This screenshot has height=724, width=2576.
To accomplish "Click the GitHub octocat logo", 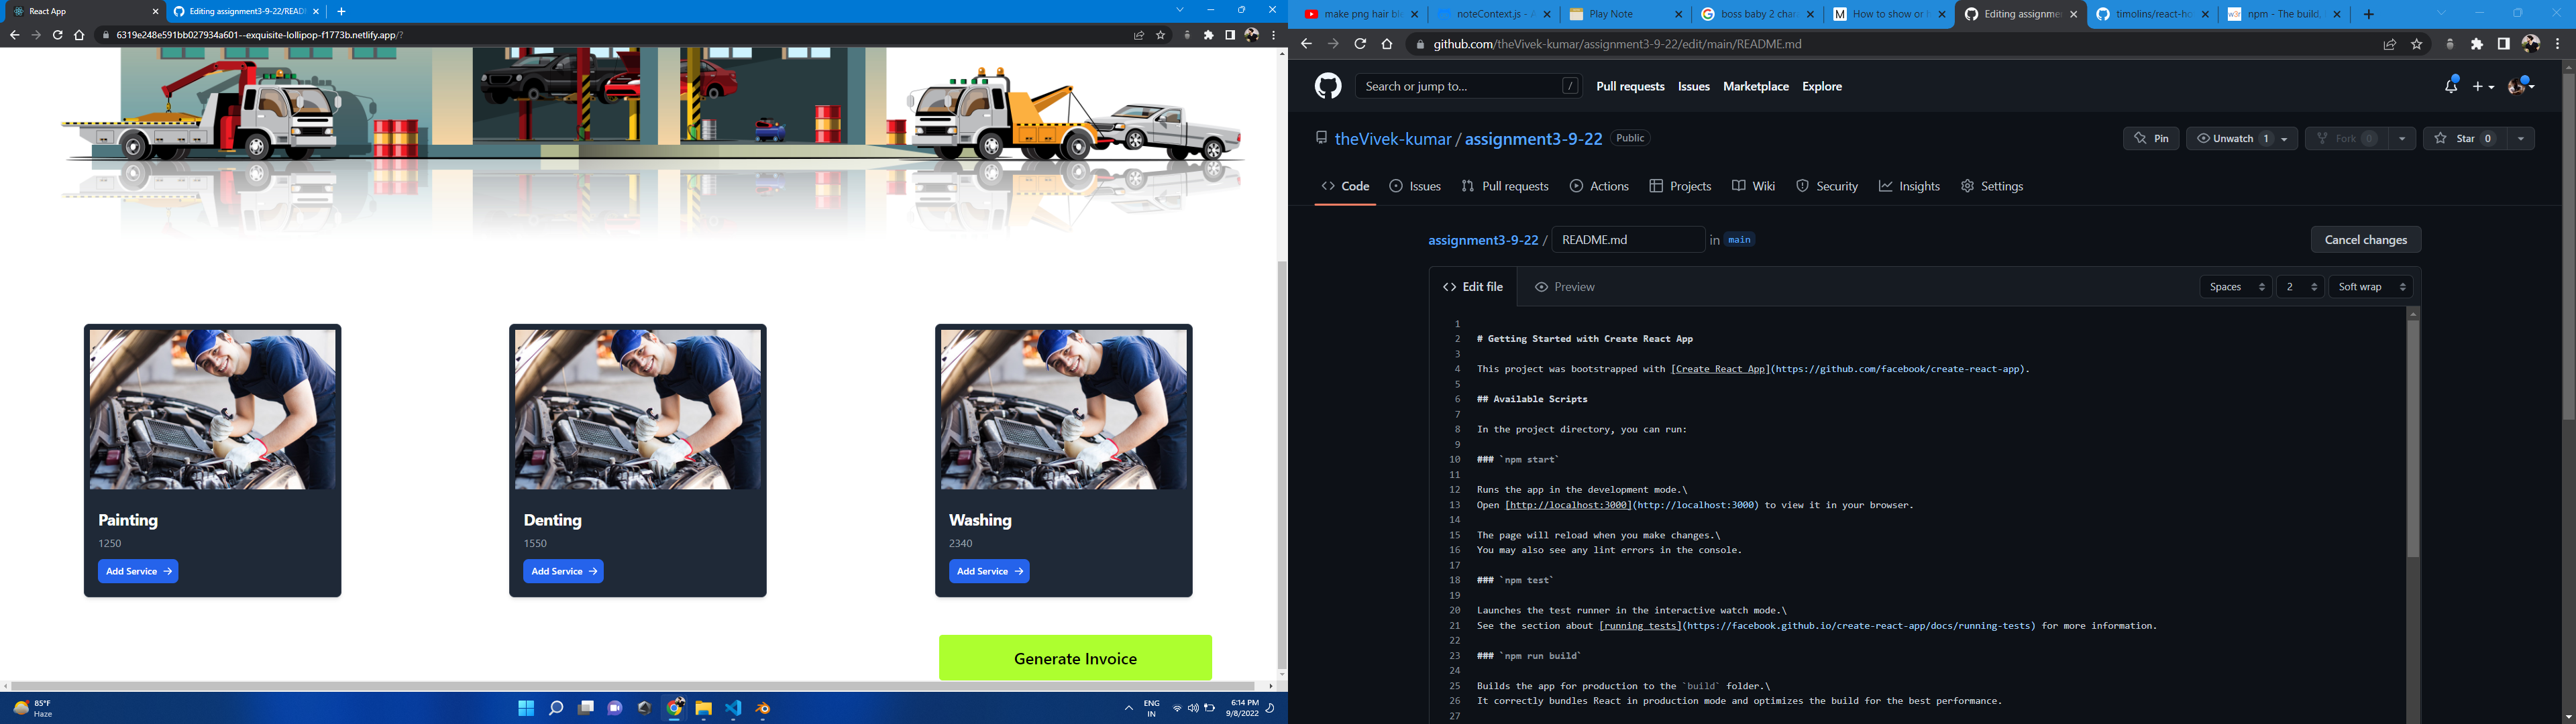I will tap(1329, 86).
